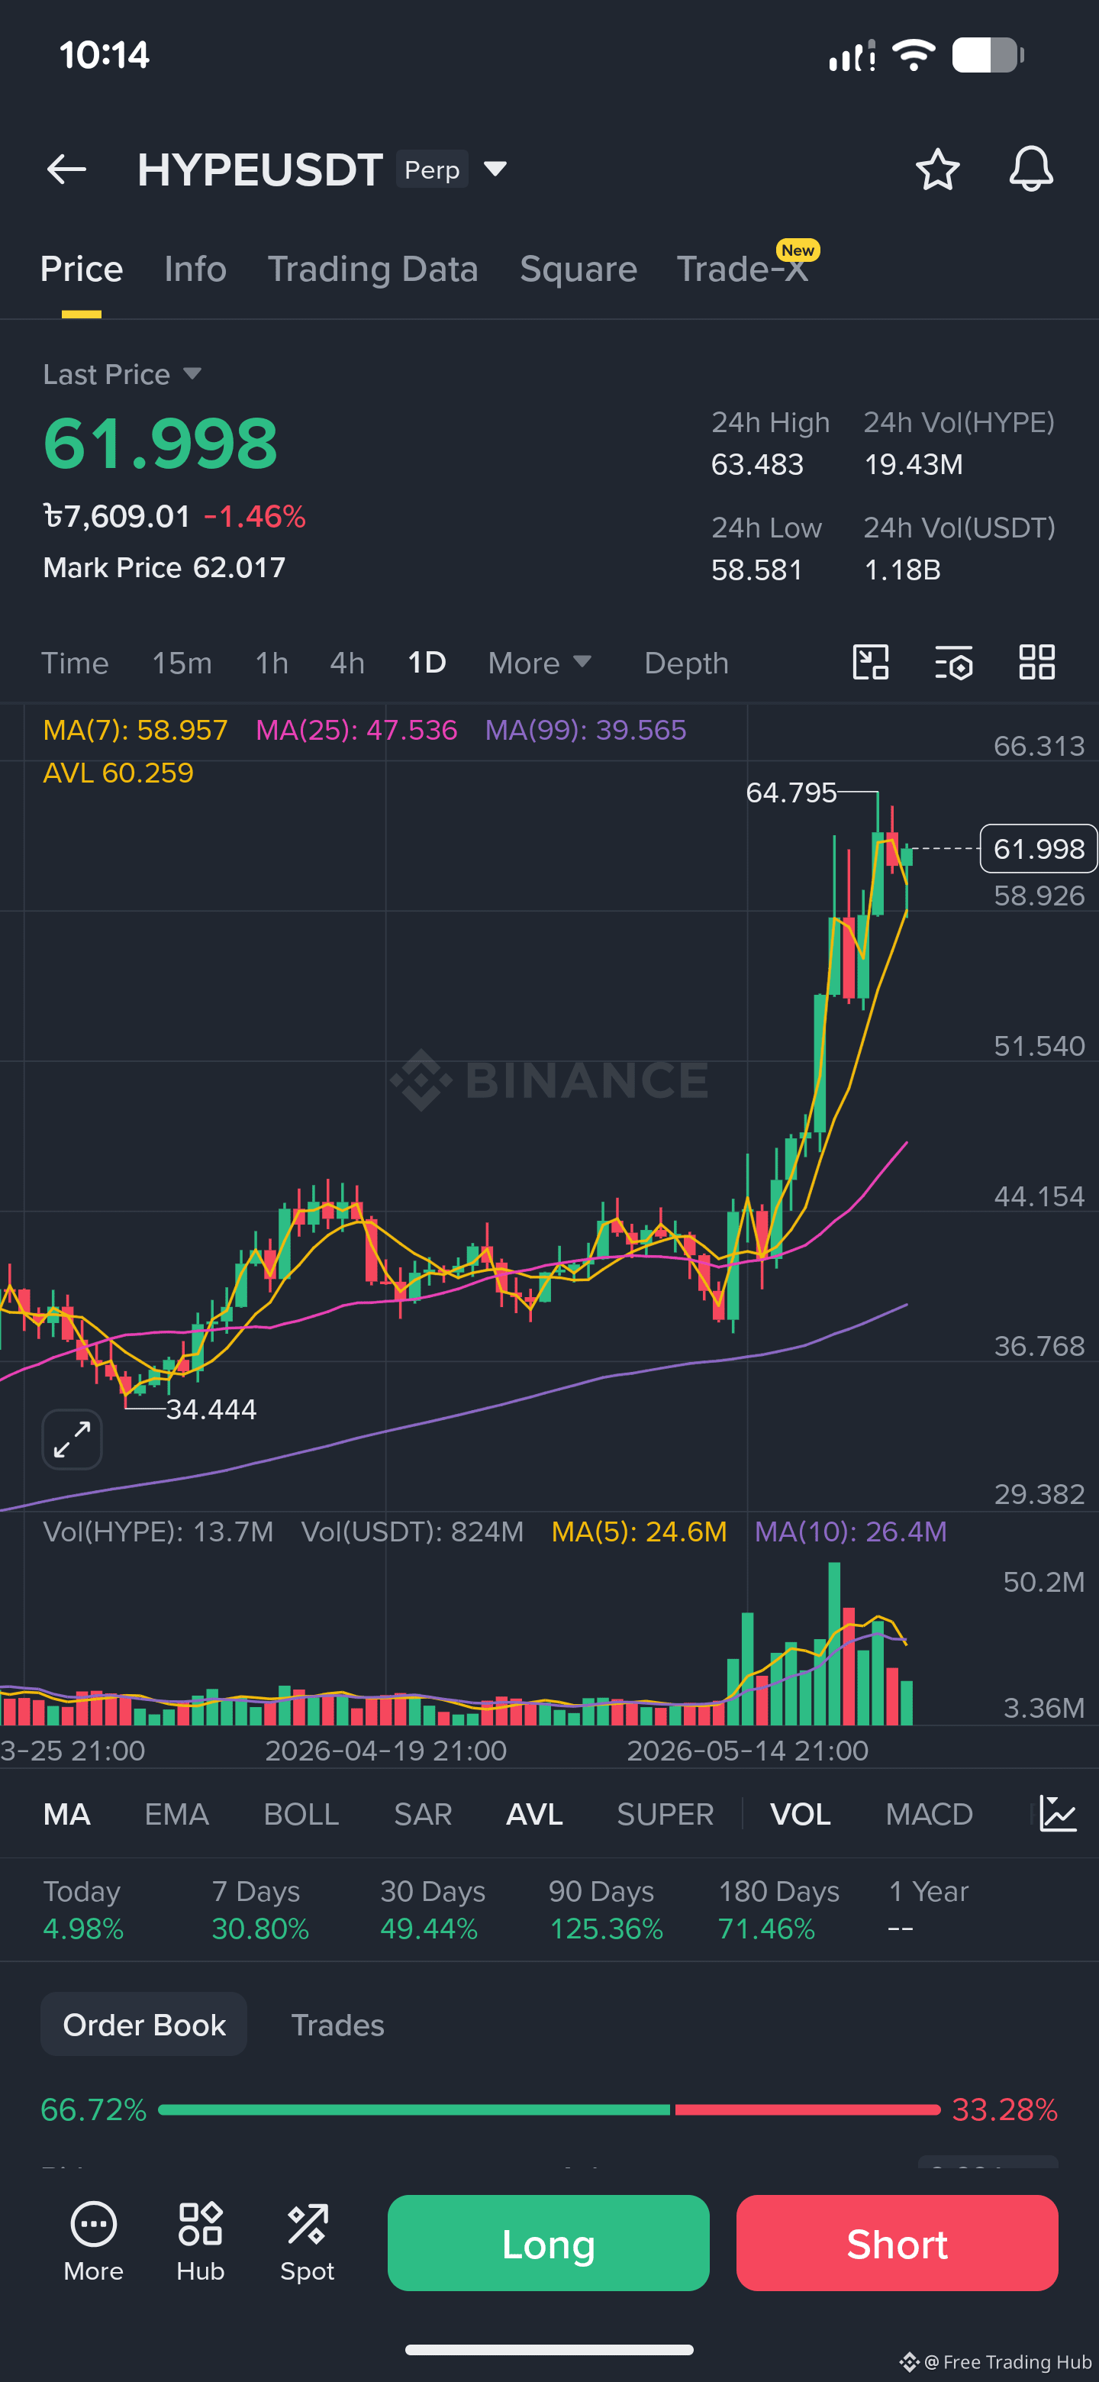Select the Order Book tab

pyautogui.click(x=144, y=2025)
